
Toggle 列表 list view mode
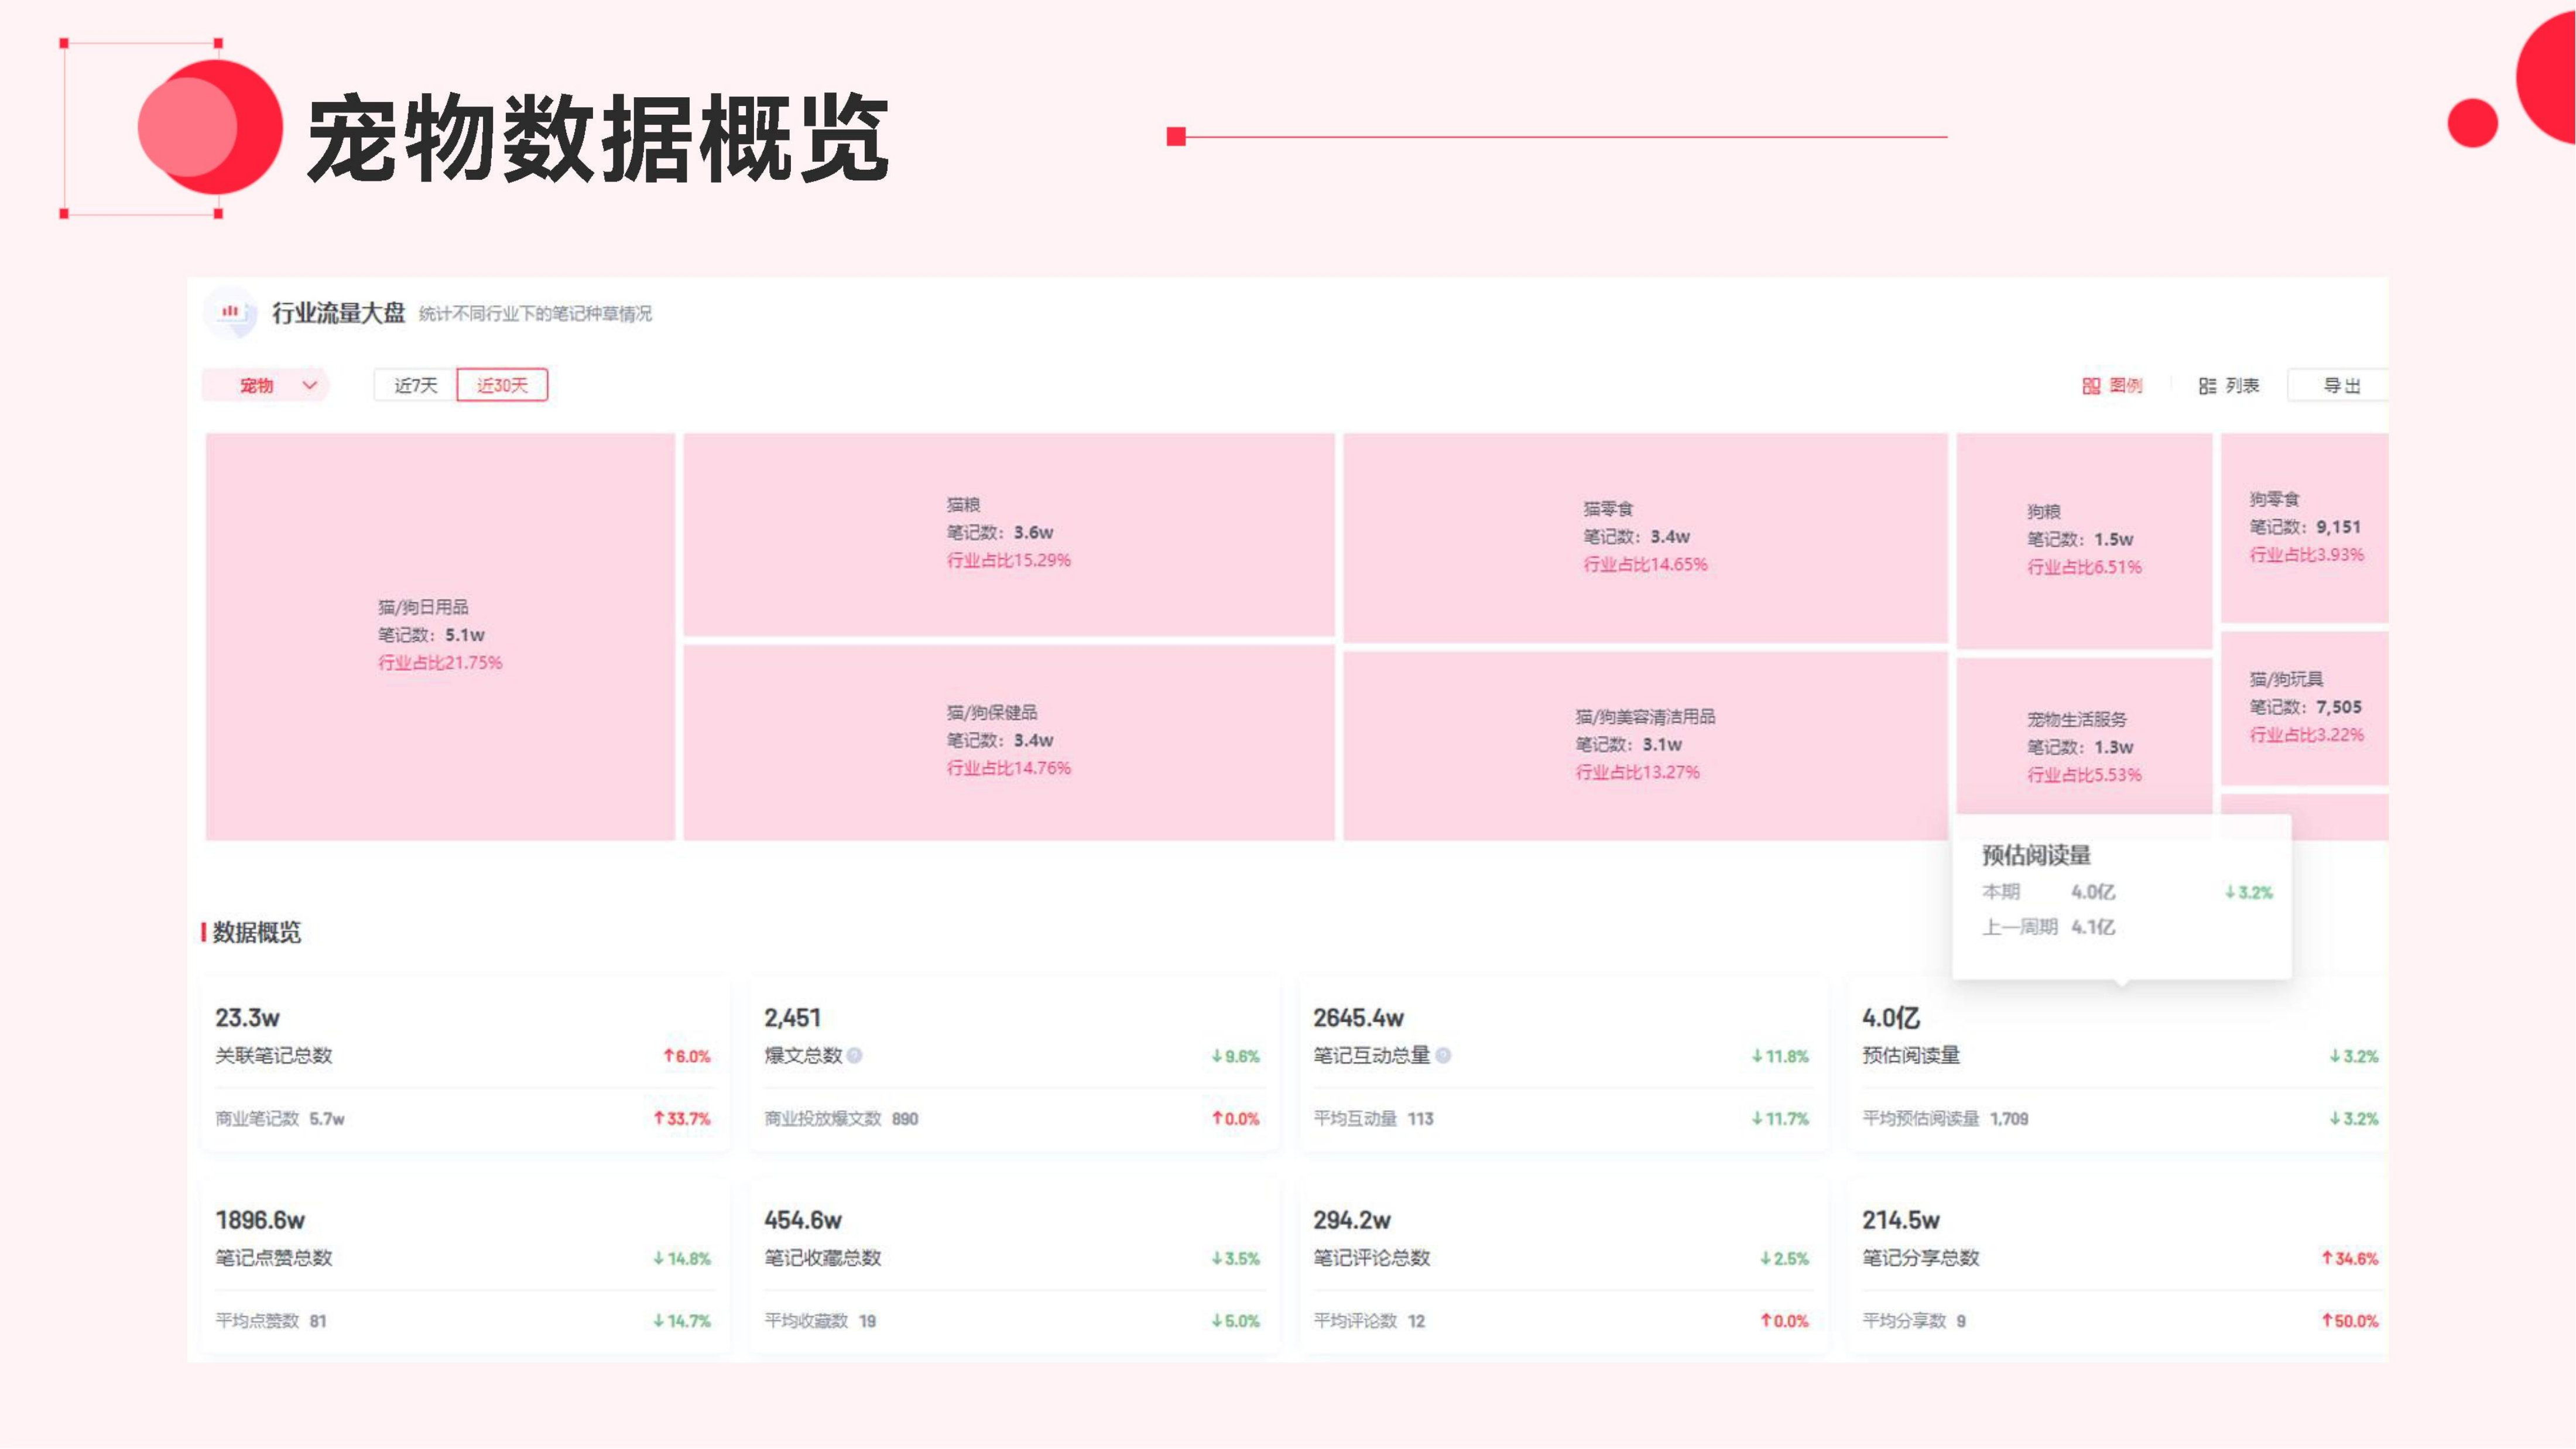[x=2242, y=386]
